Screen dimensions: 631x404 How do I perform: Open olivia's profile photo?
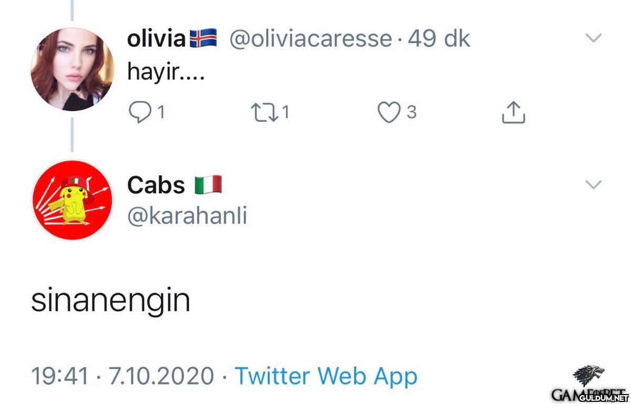(73, 70)
